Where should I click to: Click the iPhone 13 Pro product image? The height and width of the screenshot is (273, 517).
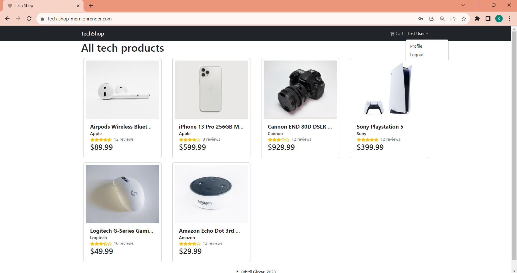[211, 90]
